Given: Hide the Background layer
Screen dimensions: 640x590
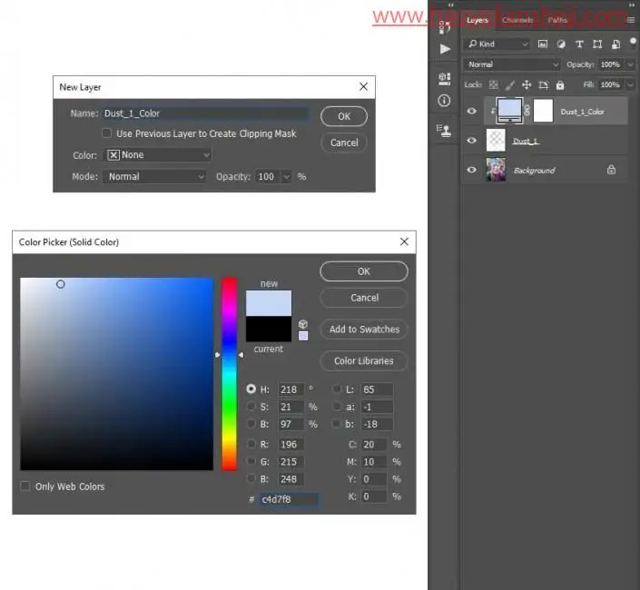Looking at the screenshot, I should point(471,170).
